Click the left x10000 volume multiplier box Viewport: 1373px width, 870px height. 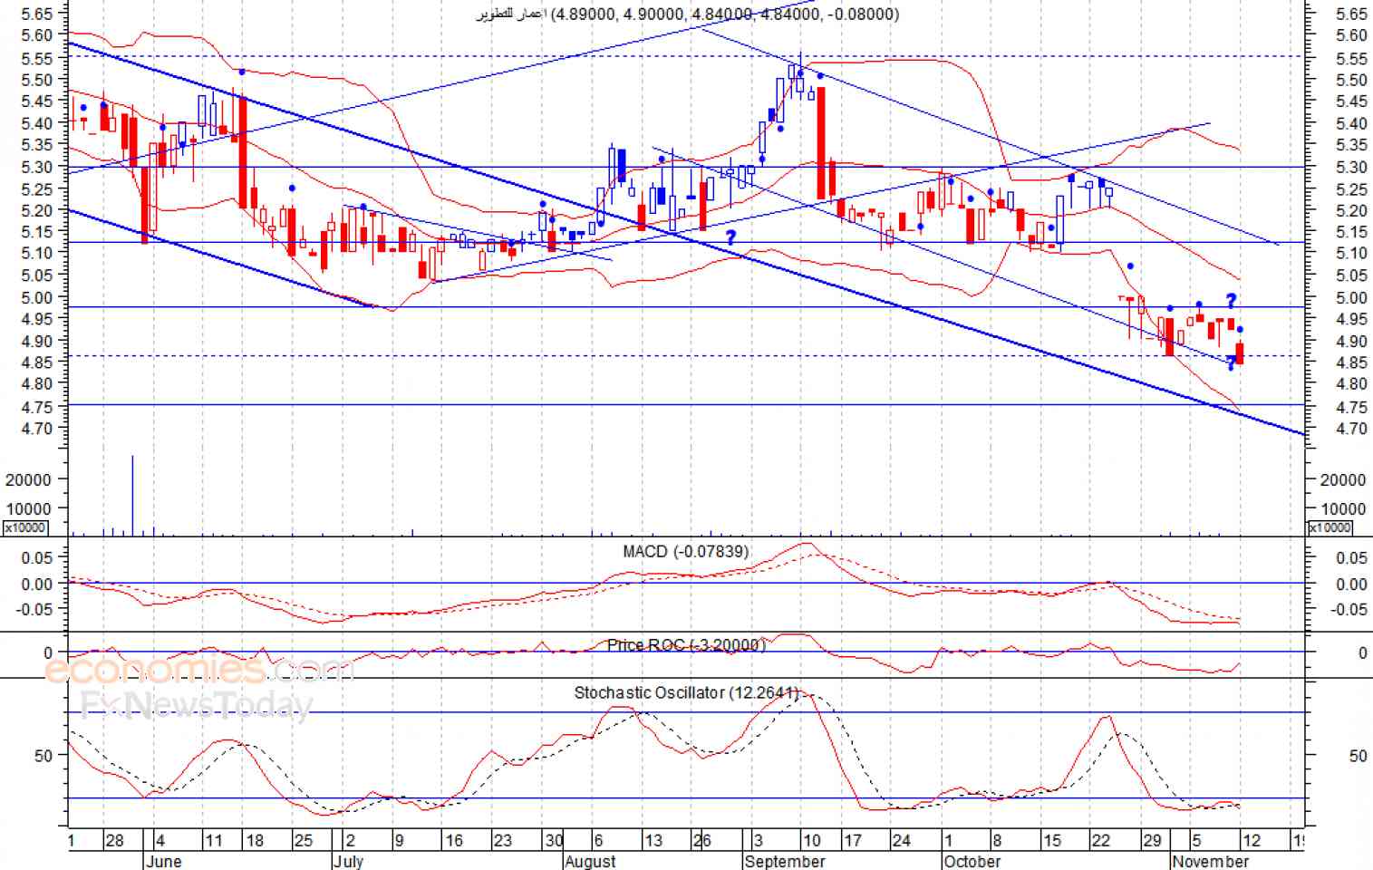coord(25,527)
